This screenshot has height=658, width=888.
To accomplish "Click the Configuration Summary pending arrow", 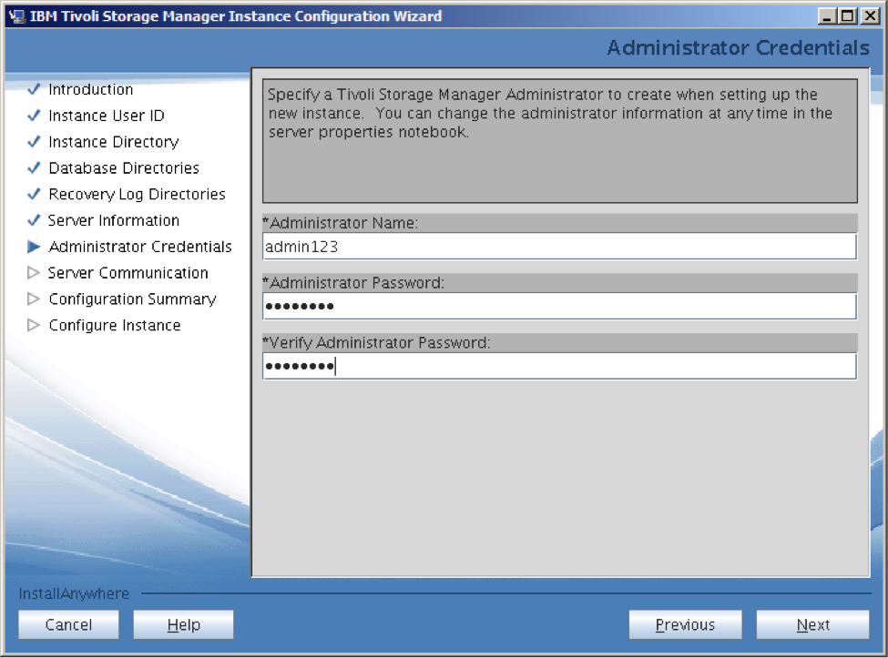I will (x=34, y=299).
